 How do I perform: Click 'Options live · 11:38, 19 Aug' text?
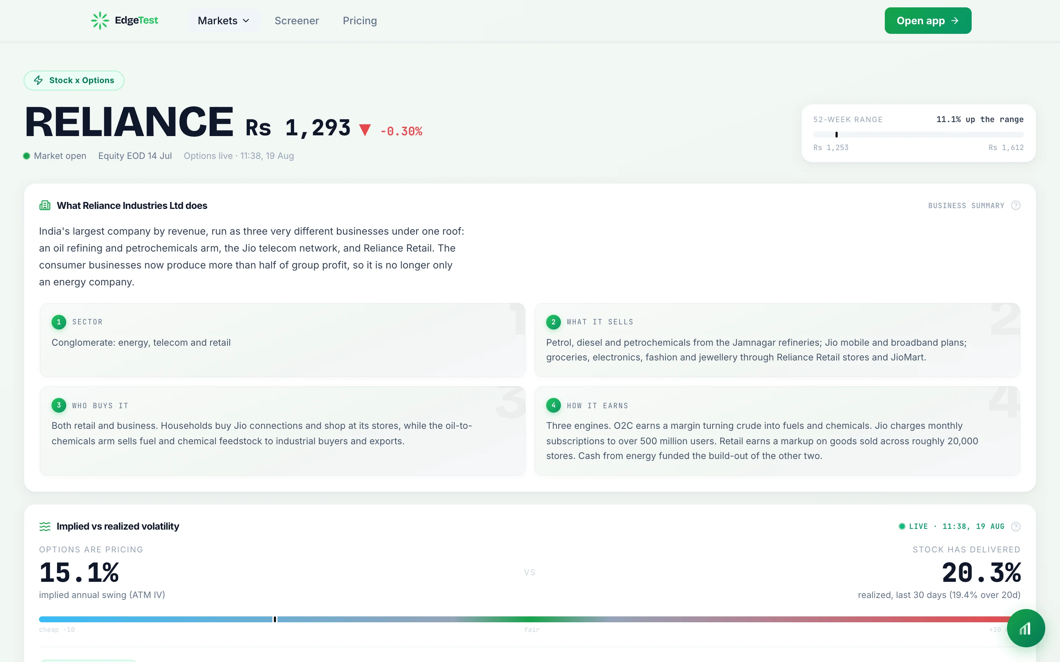[239, 156]
